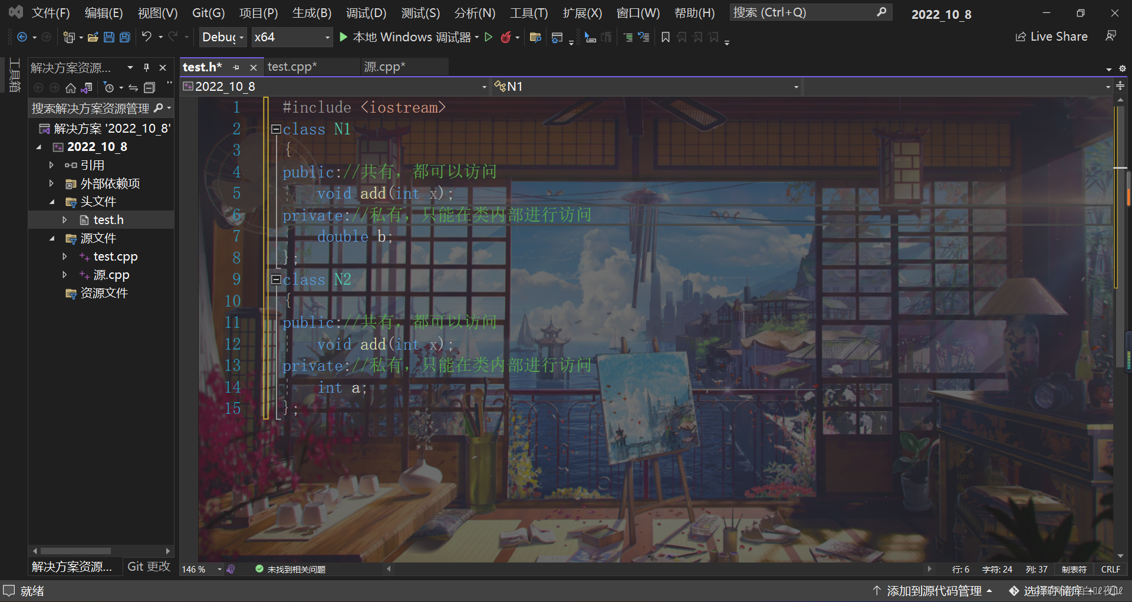
Task: Collapse all in Solution Explorer
Action: pyautogui.click(x=150, y=88)
